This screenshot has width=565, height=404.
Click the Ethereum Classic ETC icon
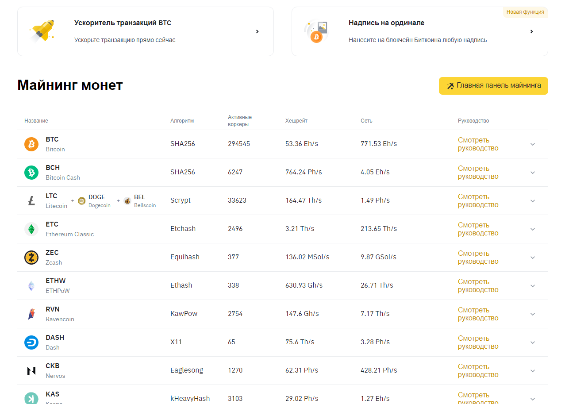point(31,229)
